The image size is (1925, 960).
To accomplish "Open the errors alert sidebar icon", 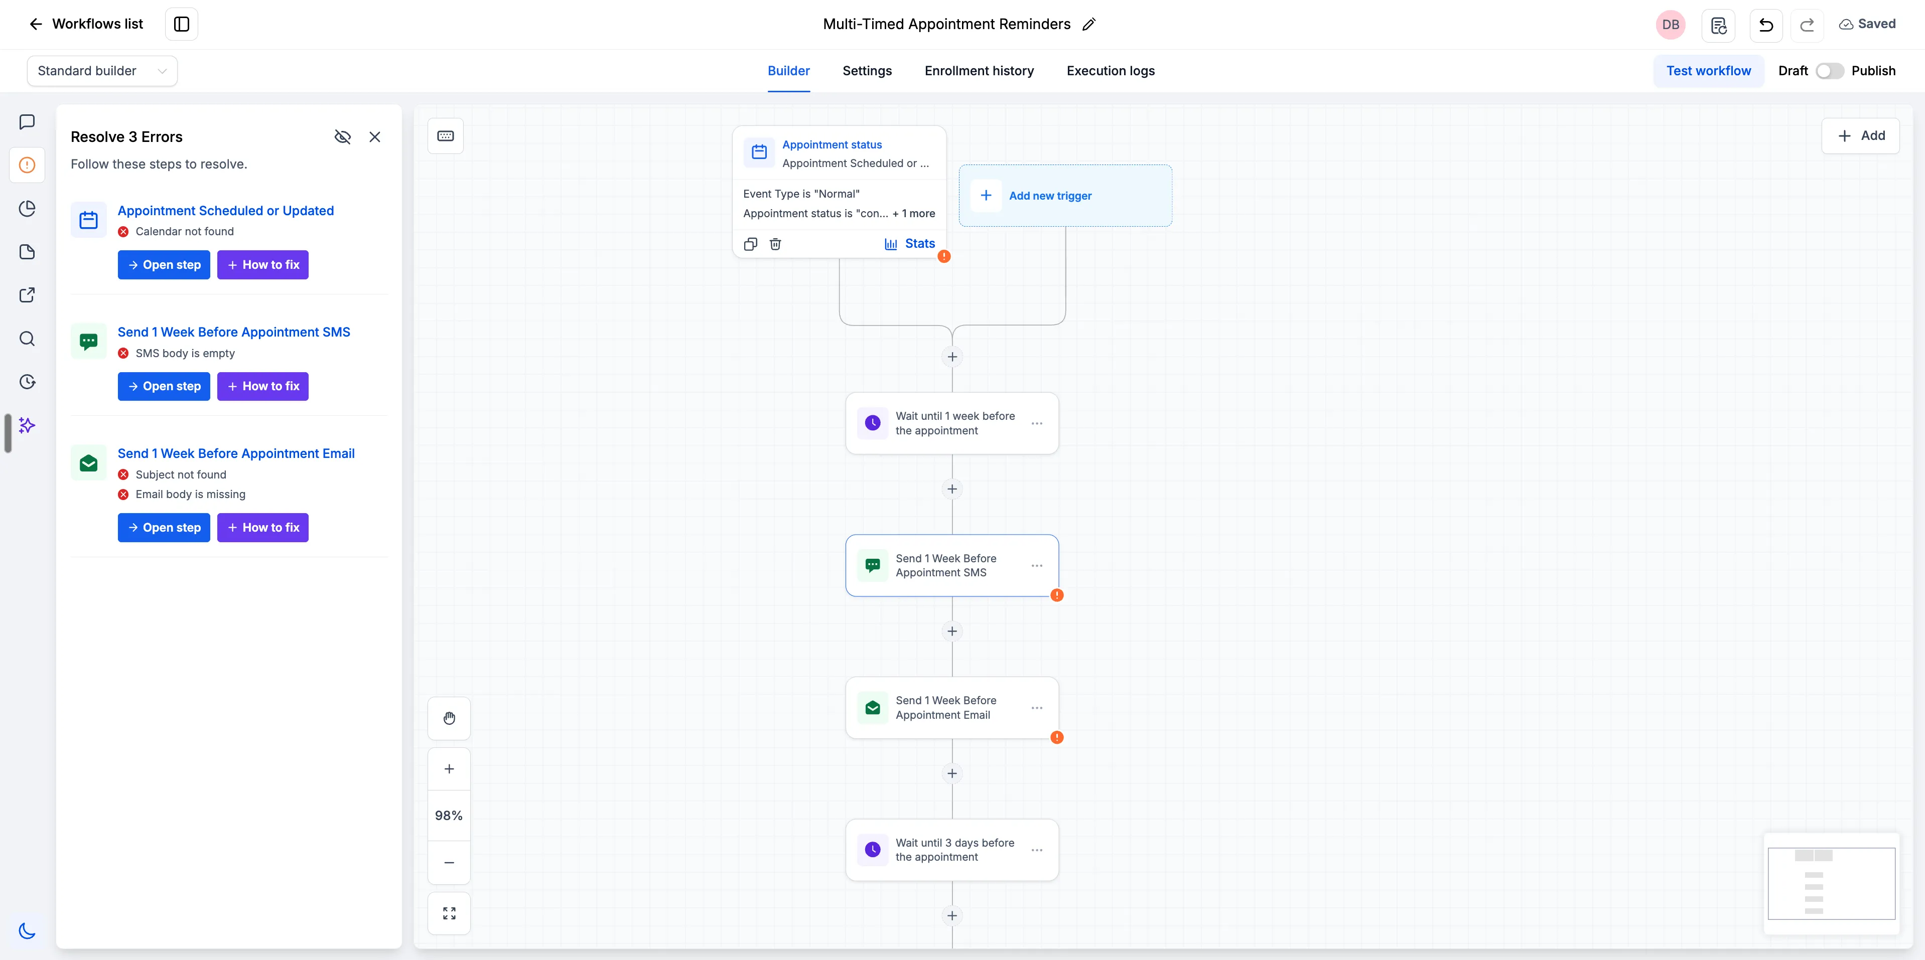I will click(27, 165).
